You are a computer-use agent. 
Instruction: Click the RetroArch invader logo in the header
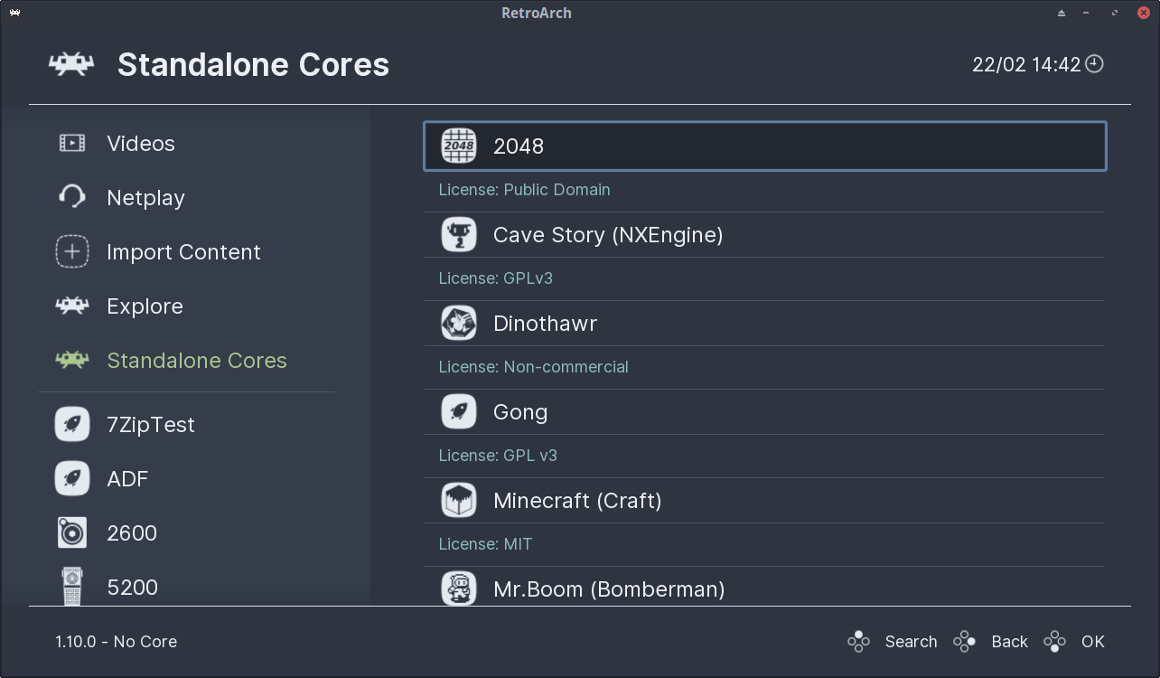pos(71,64)
